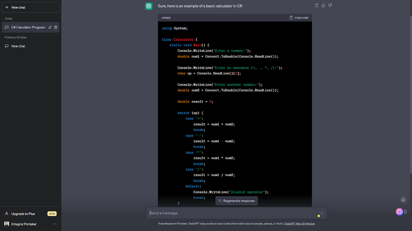Click the Ertugrul Portakal profile avatar
412x231 pixels.
click(x=7, y=224)
